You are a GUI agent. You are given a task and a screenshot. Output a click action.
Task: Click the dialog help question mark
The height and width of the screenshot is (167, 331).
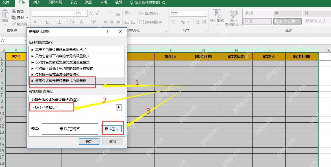pos(107,32)
